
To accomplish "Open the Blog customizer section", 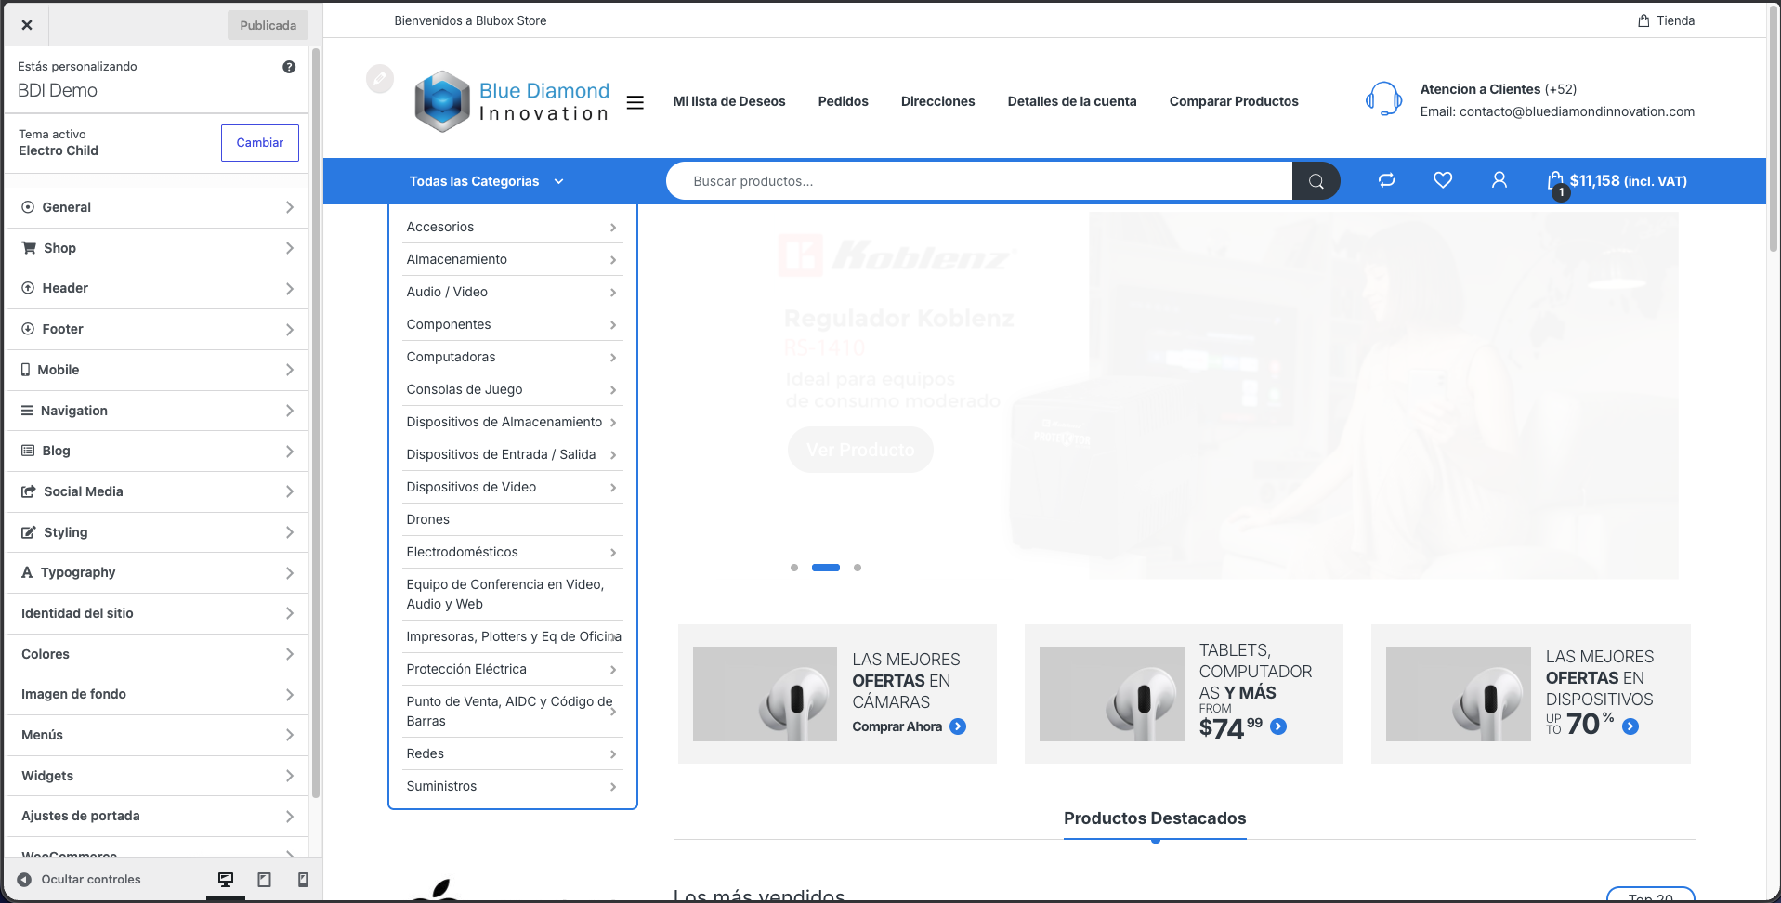I will [158, 451].
